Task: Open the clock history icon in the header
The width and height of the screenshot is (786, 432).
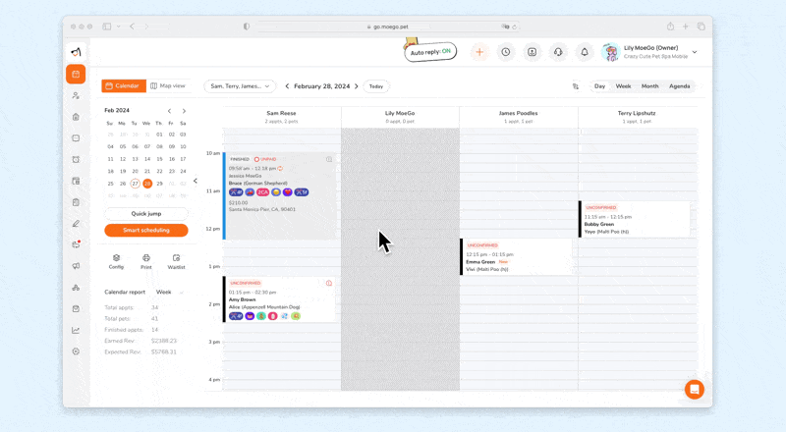Action: [506, 52]
